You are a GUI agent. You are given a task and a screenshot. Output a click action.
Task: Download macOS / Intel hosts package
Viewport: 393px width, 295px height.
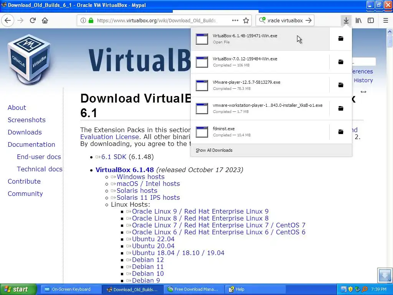click(x=148, y=184)
